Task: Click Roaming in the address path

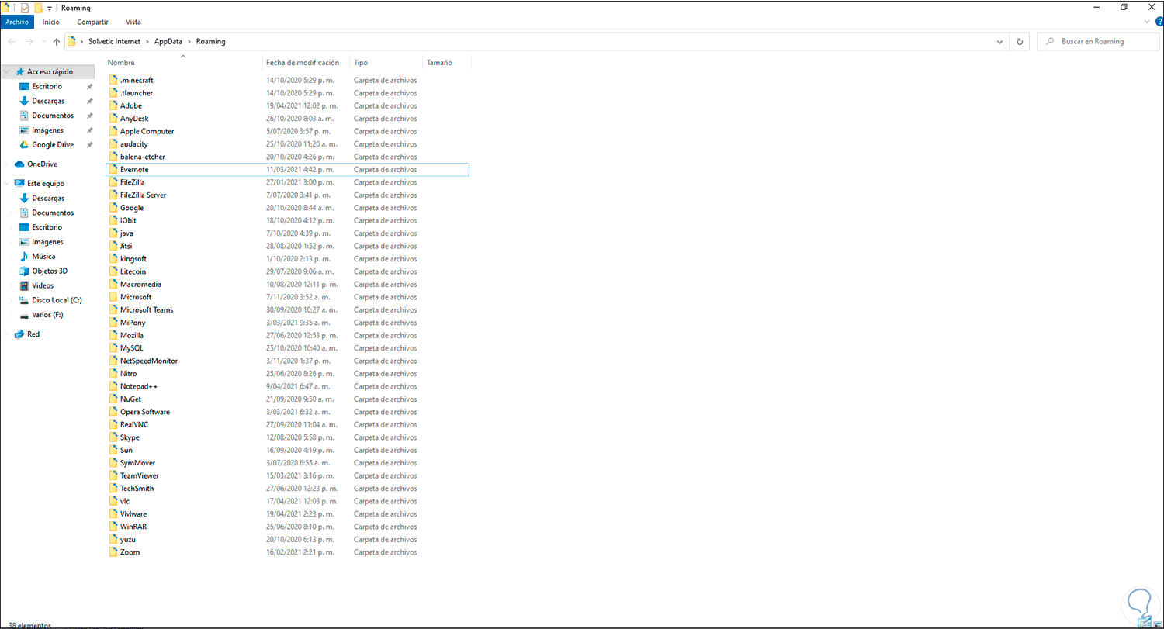Action: coord(211,42)
